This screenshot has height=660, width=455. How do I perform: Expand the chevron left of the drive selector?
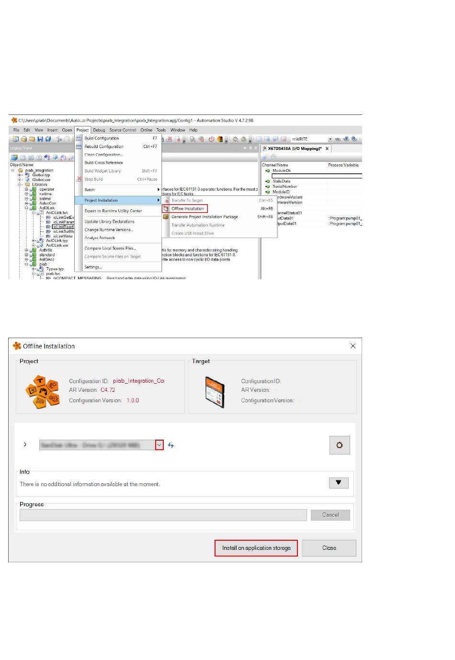25,444
